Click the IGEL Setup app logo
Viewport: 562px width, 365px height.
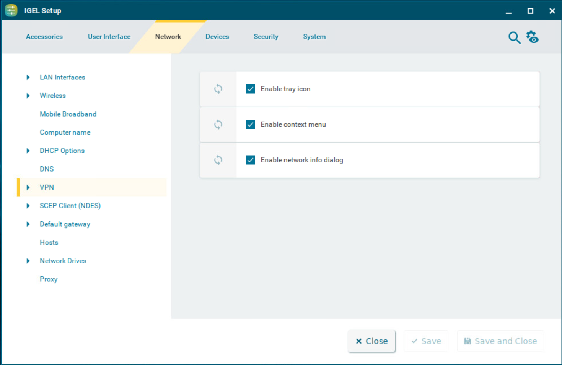11,10
